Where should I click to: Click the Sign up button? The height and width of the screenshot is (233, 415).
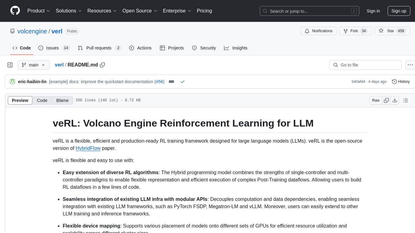[399, 11]
